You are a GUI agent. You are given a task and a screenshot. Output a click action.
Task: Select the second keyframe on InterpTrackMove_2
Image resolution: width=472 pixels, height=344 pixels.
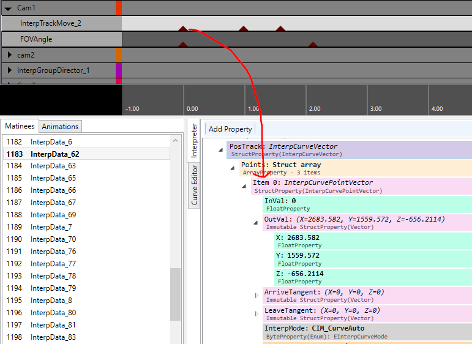pos(244,28)
